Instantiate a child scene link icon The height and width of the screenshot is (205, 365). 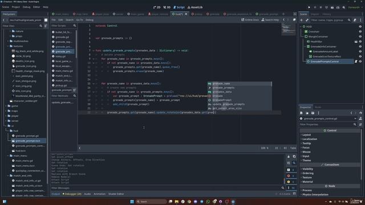click(x=307, y=20)
